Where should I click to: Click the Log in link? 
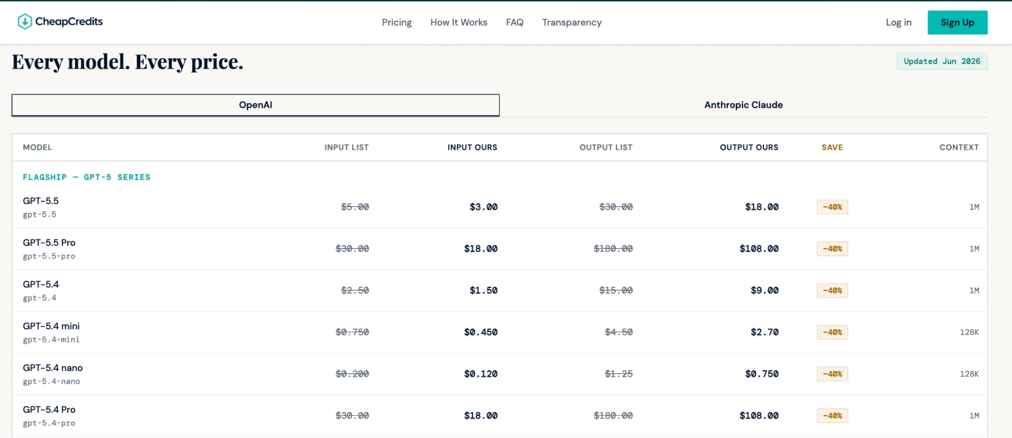point(899,22)
